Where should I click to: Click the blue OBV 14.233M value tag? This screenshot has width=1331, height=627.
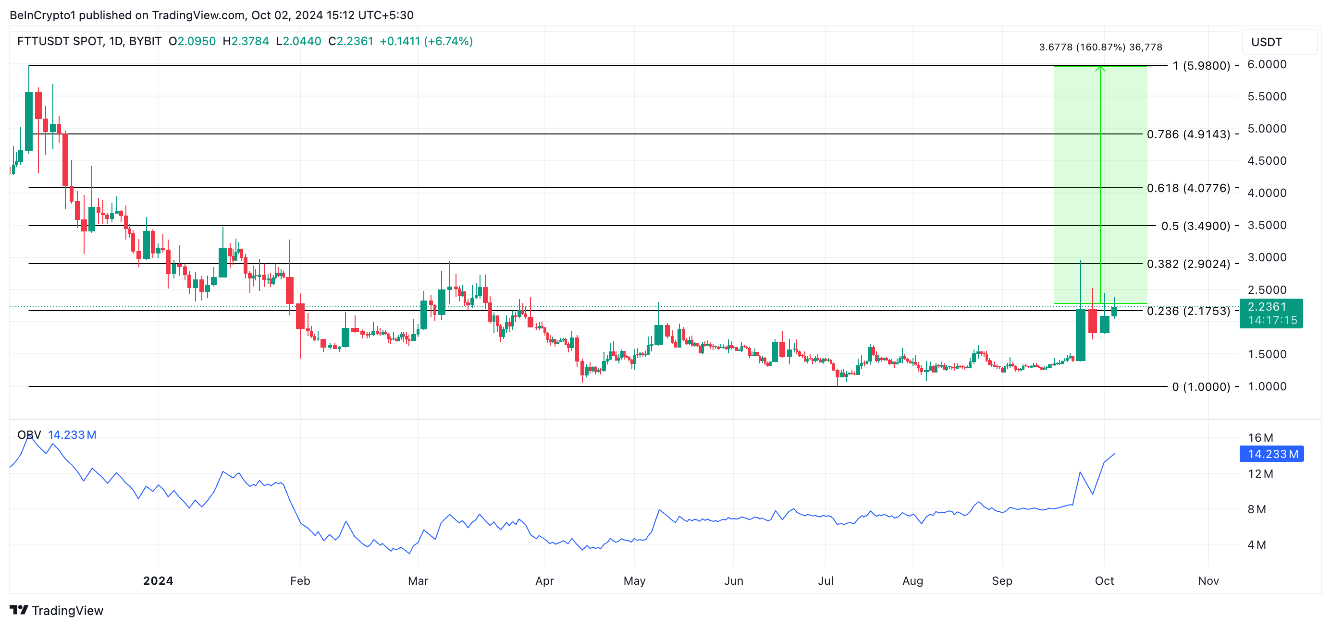coord(1271,454)
